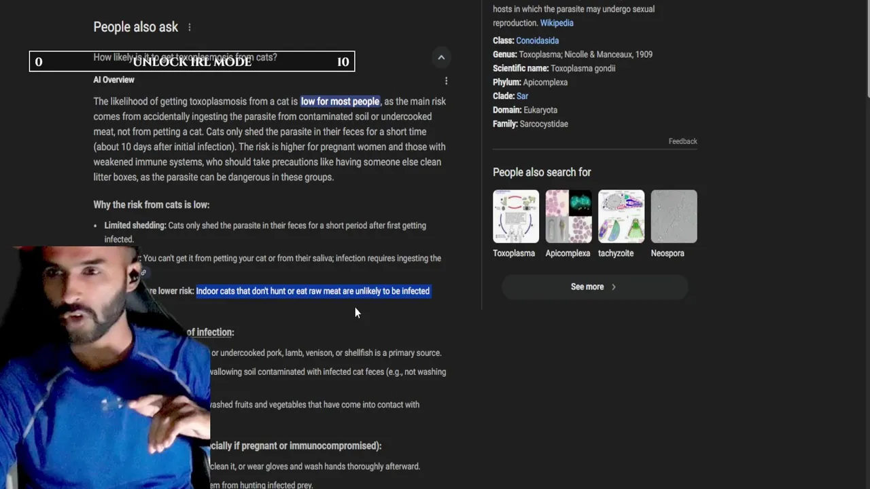The height and width of the screenshot is (489, 870).
Task: Click 'Domain: Eukaryota' row
Action: click(x=525, y=110)
